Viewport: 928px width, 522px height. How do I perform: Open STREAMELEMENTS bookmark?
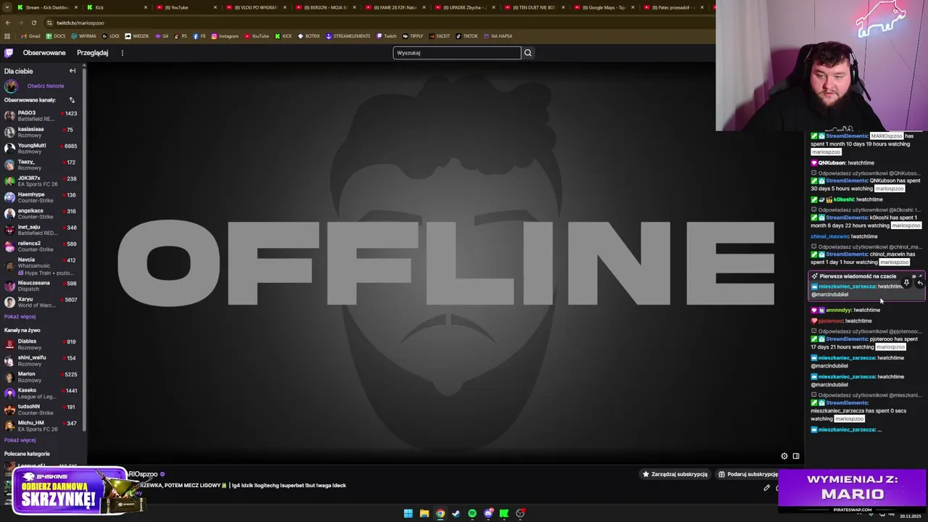click(348, 36)
